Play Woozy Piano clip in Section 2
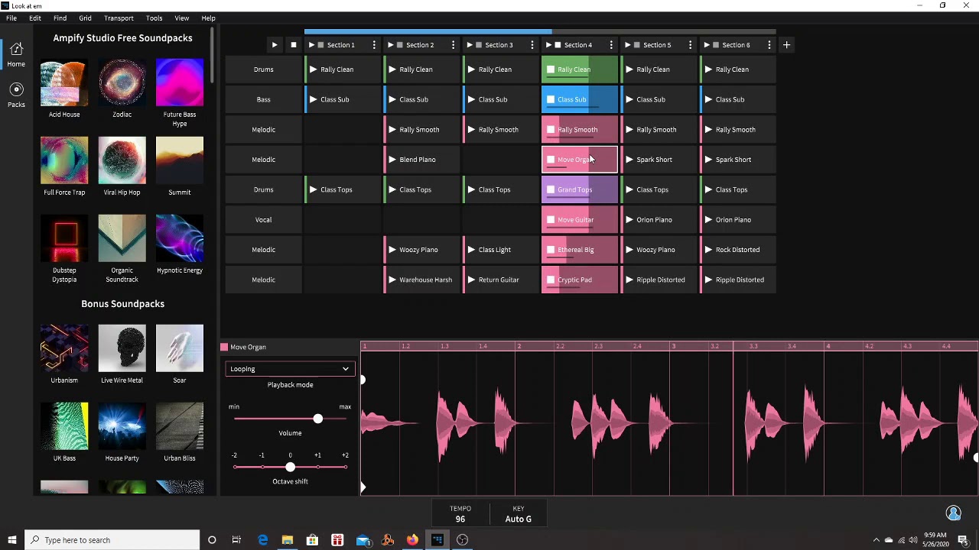This screenshot has height=550, width=979. click(392, 250)
